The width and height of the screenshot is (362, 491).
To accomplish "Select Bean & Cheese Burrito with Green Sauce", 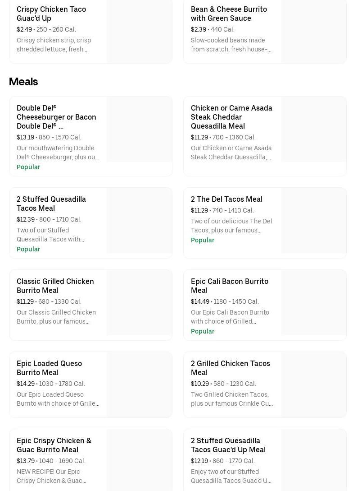I will (229, 14).
